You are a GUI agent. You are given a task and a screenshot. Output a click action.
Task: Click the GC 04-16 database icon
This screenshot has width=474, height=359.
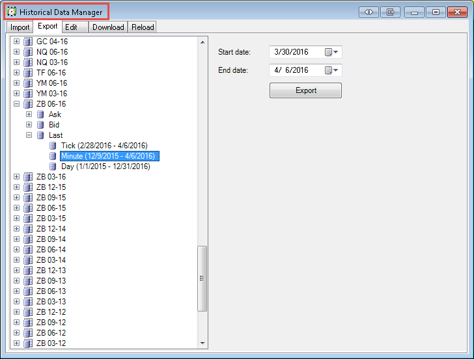(x=28, y=42)
